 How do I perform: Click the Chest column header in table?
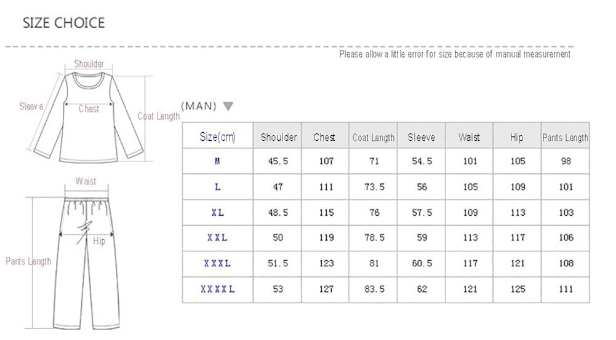pos(324,137)
